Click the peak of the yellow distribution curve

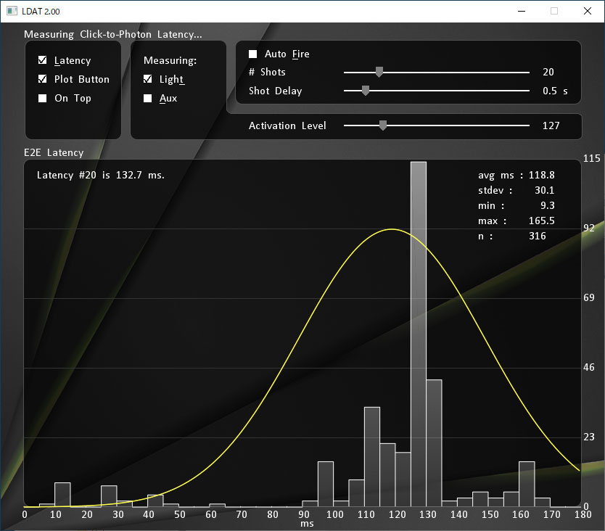click(392, 229)
